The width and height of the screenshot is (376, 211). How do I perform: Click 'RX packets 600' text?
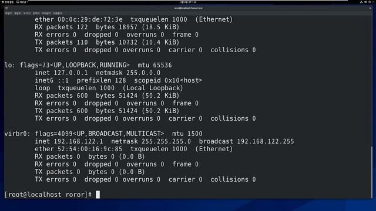click(x=61, y=96)
